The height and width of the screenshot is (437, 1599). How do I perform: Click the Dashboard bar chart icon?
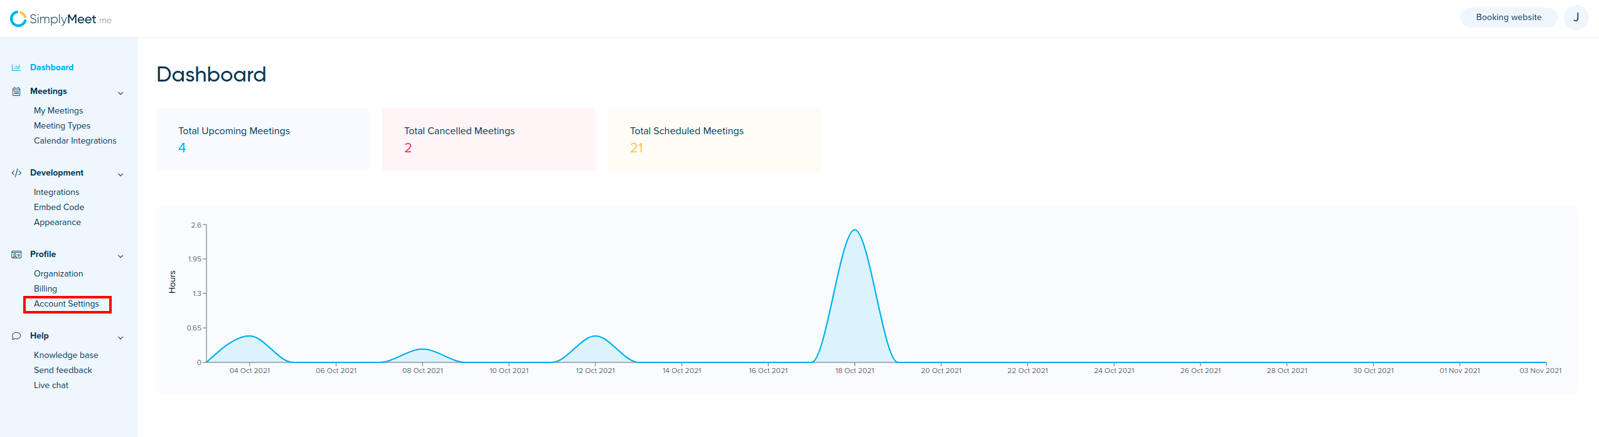16,68
